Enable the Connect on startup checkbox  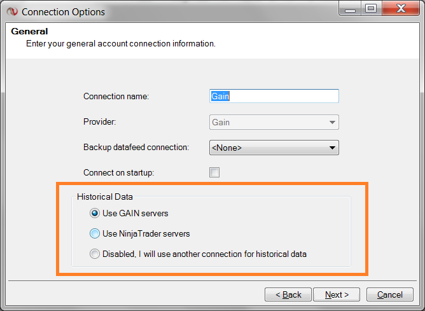coord(214,172)
